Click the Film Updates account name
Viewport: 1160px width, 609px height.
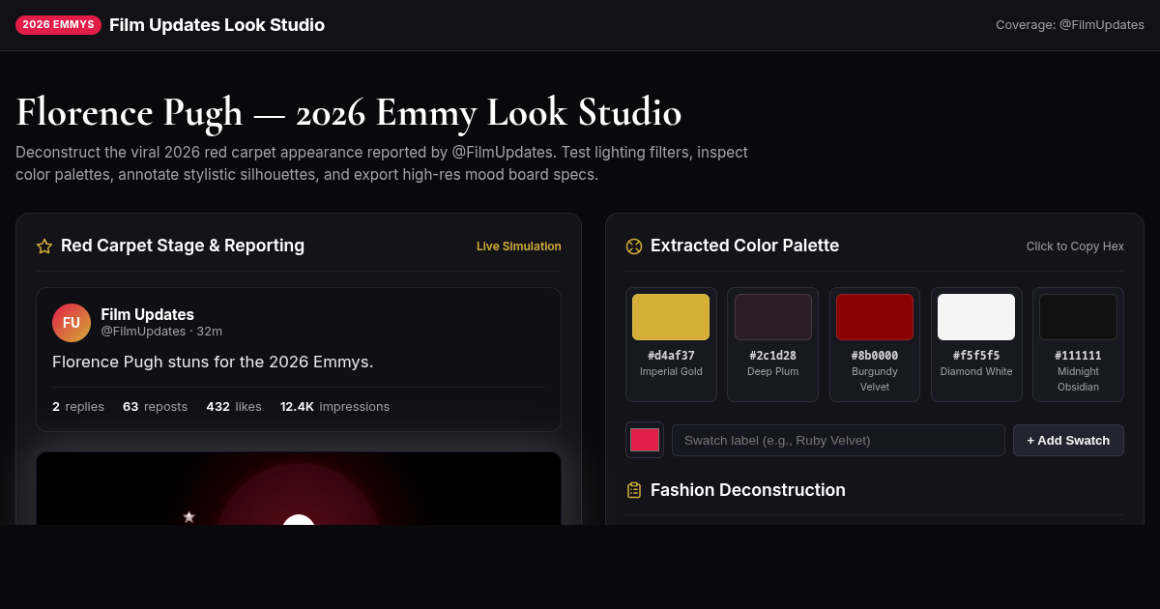coord(147,314)
